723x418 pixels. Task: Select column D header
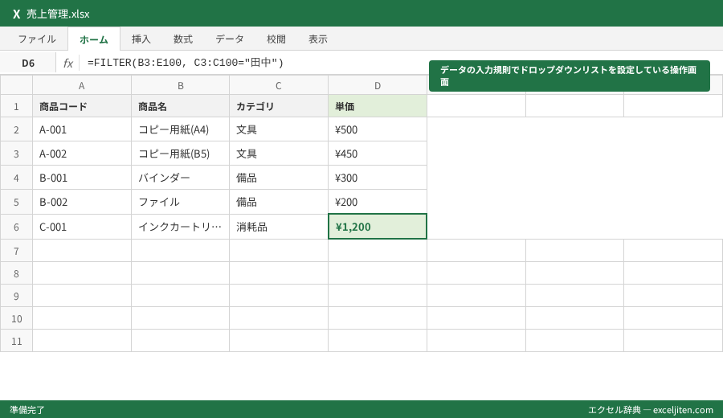[378, 85]
